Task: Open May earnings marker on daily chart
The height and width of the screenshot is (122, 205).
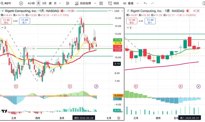Action: pyautogui.click(x=70, y=87)
